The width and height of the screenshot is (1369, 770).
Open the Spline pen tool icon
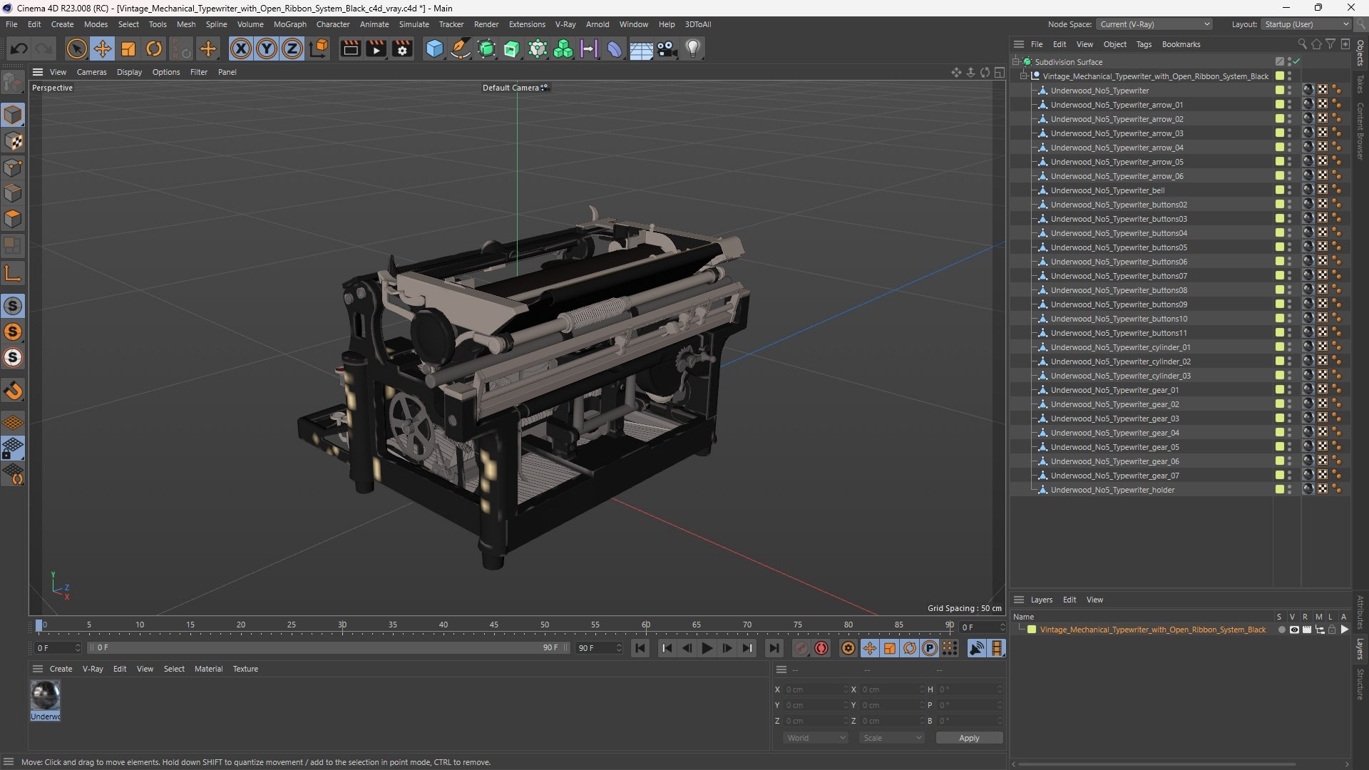click(x=461, y=48)
